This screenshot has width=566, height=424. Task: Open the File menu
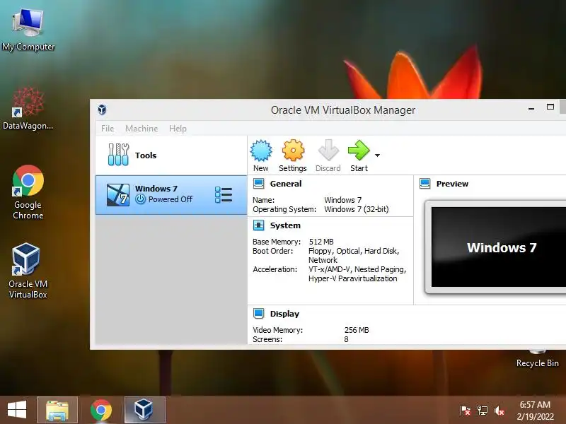[108, 129]
